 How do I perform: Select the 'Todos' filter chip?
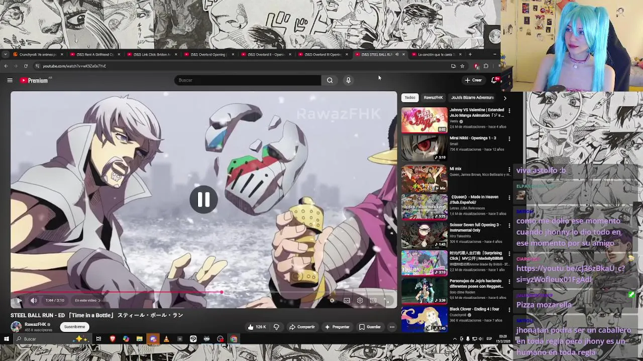coord(410,98)
